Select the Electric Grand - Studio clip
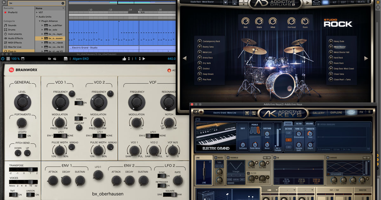 coord(122,48)
